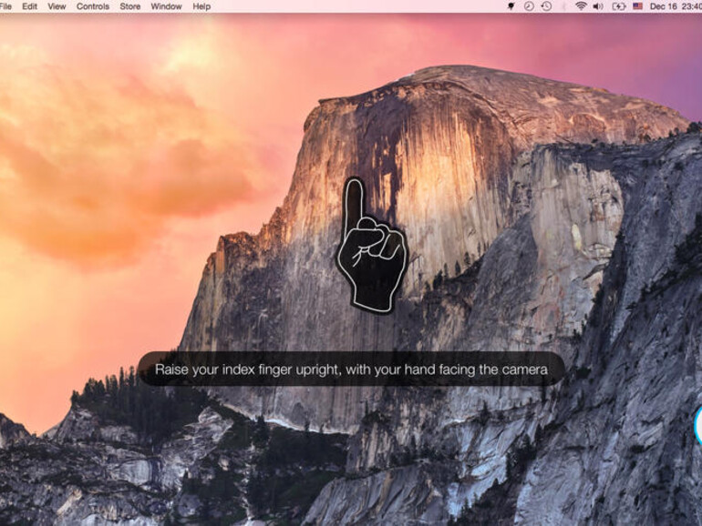Click the black hand-shaped menu bar icon

[x=511, y=6]
